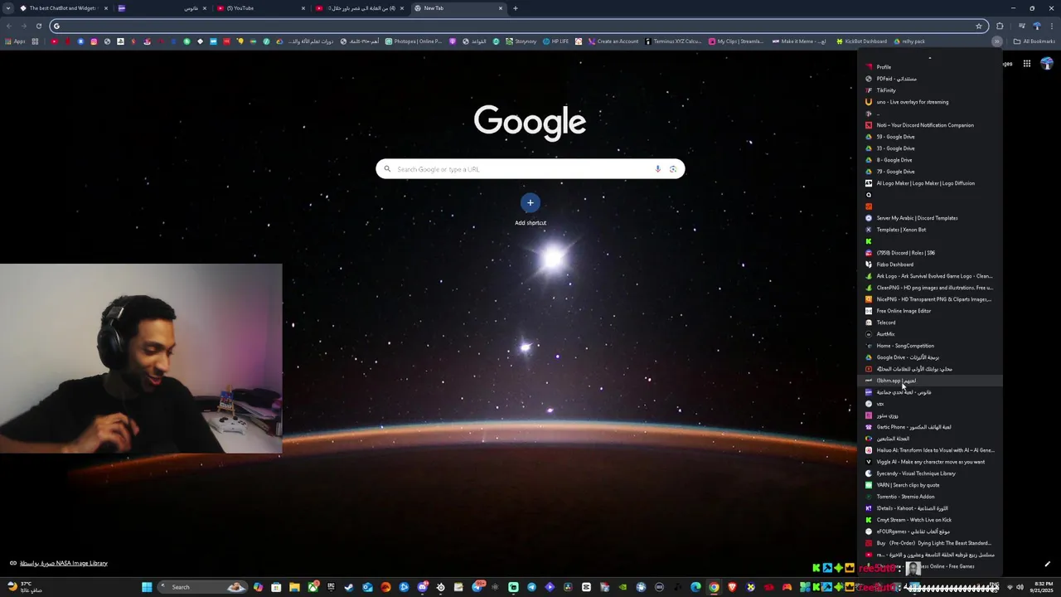The height and width of the screenshot is (597, 1061).
Task: Open Xbox app from the taskbar
Action: click(313, 587)
